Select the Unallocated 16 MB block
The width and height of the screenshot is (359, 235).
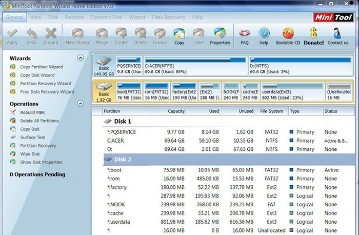tap(339, 92)
